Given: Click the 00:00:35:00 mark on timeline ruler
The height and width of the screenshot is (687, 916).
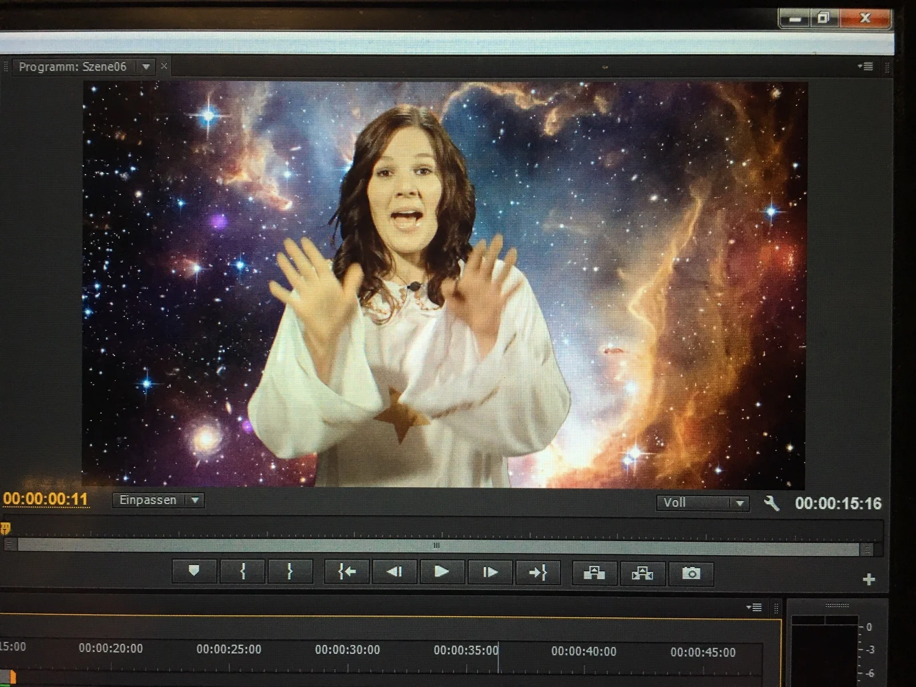Looking at the screenshot, I should [465, 650].
